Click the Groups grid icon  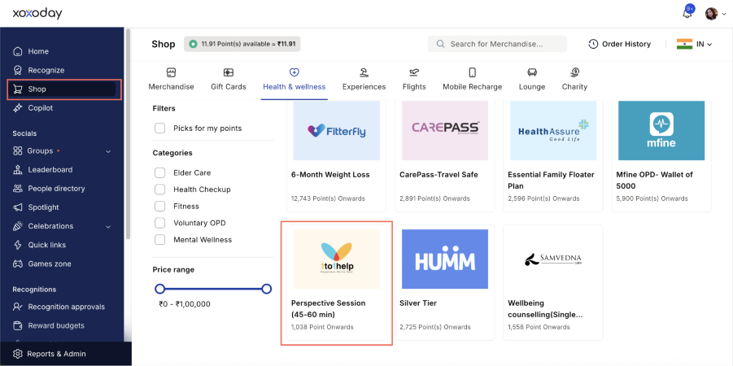point(18,151)
